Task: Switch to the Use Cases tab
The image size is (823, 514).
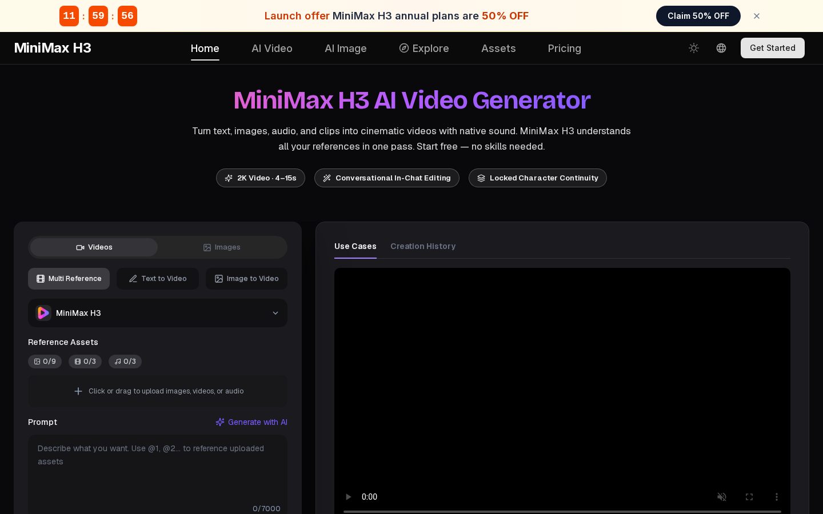Action: [355, 246]
